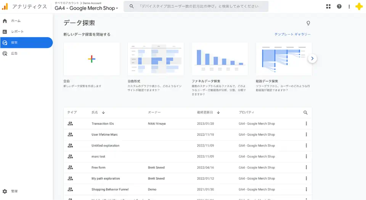Open Admin (管理) settings gear

[5, 191]
